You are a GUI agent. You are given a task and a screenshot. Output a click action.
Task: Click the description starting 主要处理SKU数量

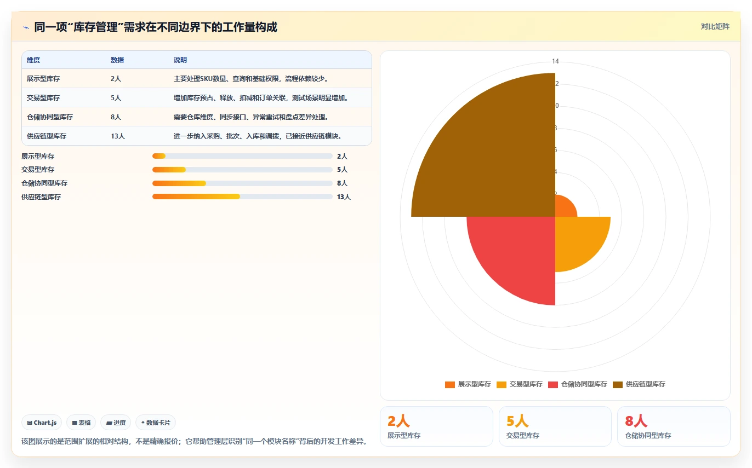251,79
